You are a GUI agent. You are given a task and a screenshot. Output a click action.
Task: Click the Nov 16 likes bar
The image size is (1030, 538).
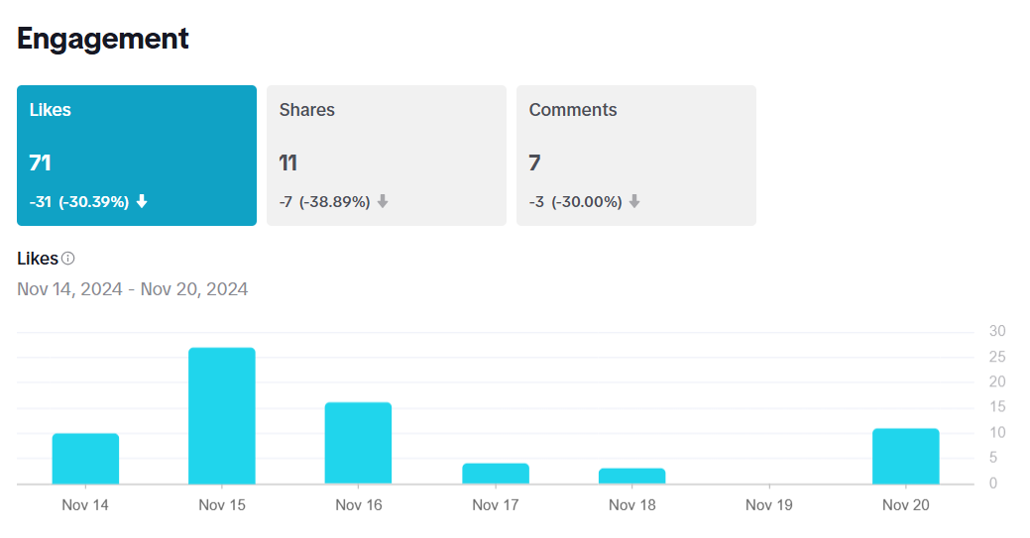[359, 443]
